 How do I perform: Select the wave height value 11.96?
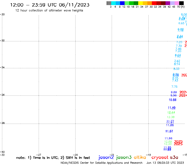pyautogui.click(x=168, y=138)
